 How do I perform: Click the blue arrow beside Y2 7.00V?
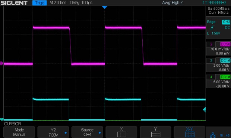66,133
